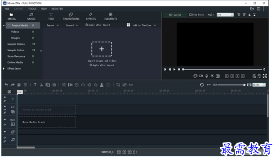Image resolution: width=276 pixels, height=163 pixels.
Task: Click the PIP Layout button
Action: 175,15
